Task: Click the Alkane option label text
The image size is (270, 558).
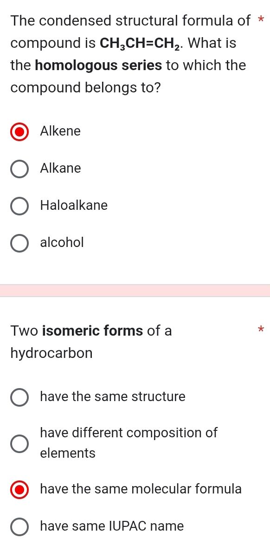Action: [60, 169]
